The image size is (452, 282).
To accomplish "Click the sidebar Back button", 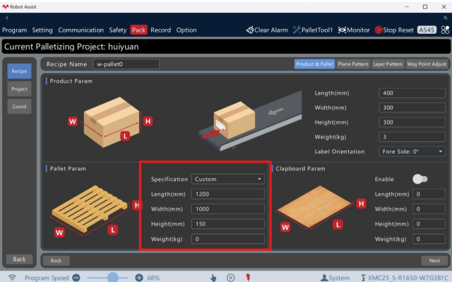I will point(19,259).
